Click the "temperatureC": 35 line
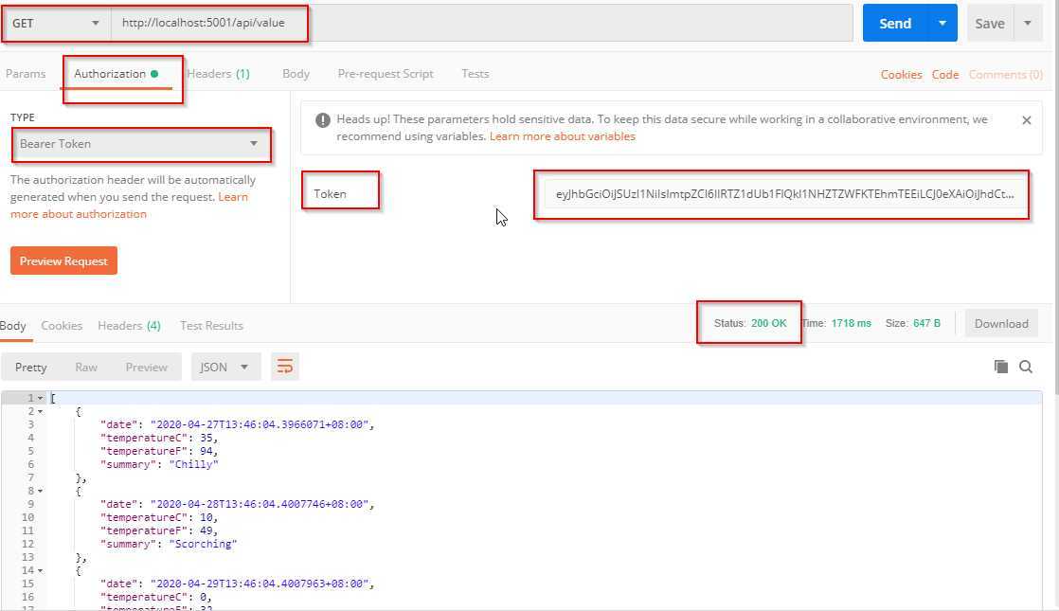The image size is (1059, 611). click(159, 439)
